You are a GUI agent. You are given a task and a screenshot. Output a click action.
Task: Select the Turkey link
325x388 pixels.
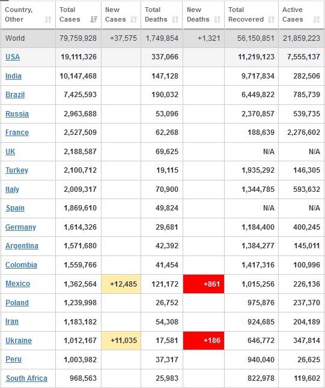(17, 170)
